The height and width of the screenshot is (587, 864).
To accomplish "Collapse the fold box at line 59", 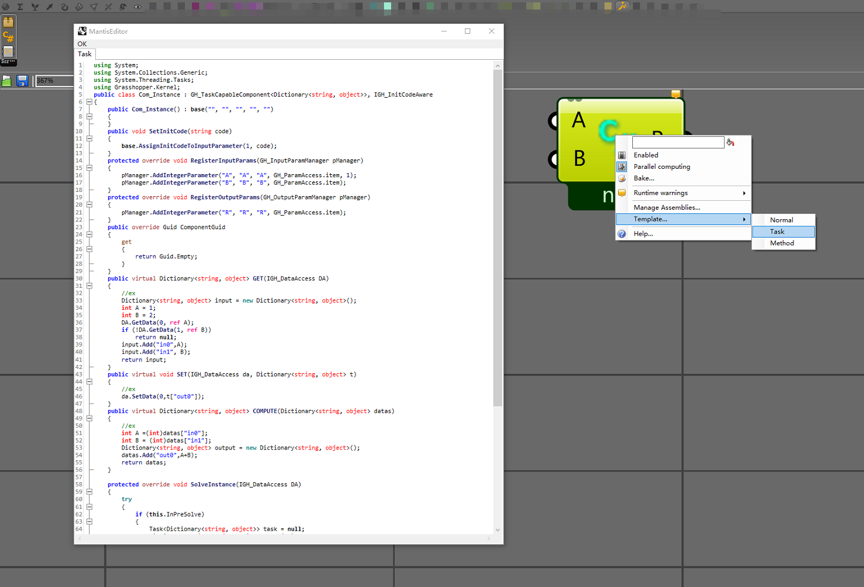I will pyautogui.click(x=89, y=492).
